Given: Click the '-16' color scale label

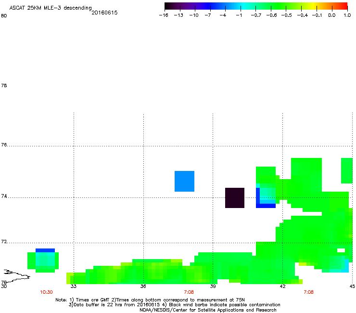Looking at the screenshot, I should 164,15.
